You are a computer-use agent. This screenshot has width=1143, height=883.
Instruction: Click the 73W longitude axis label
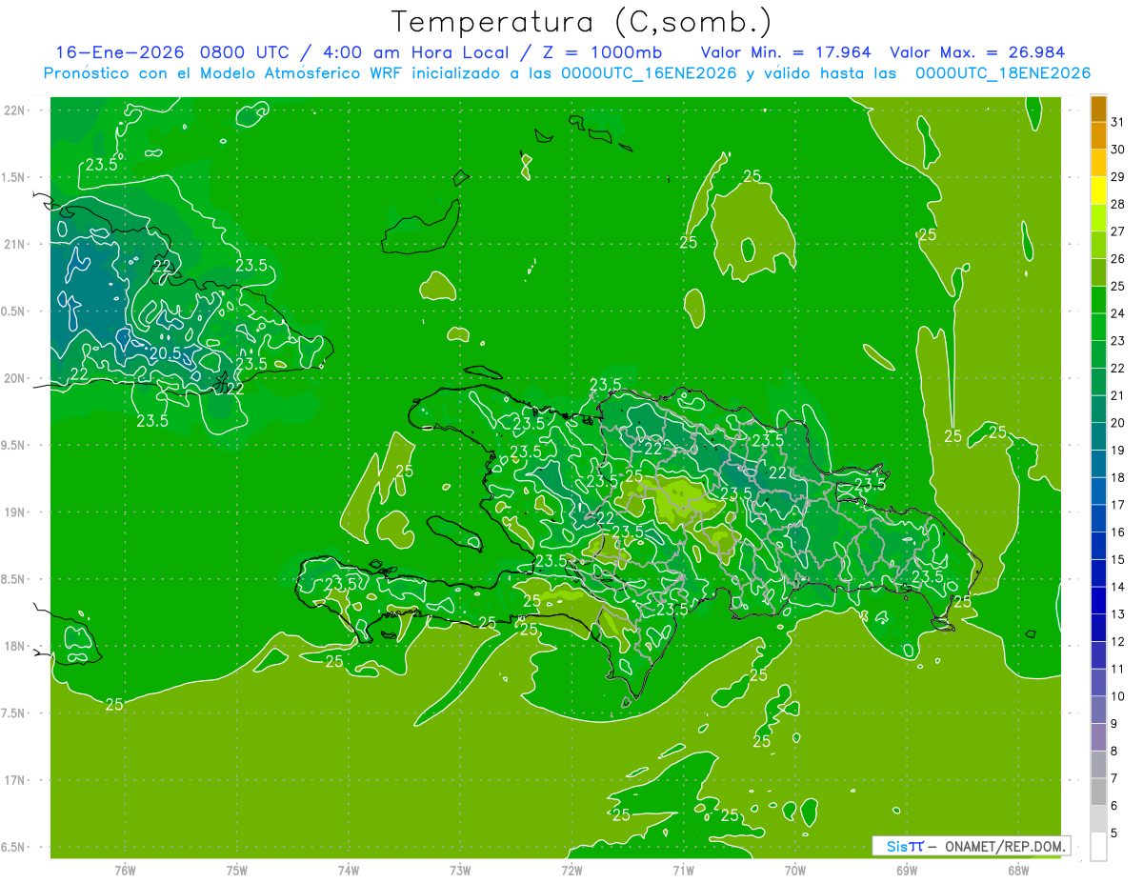pos(460,870)
